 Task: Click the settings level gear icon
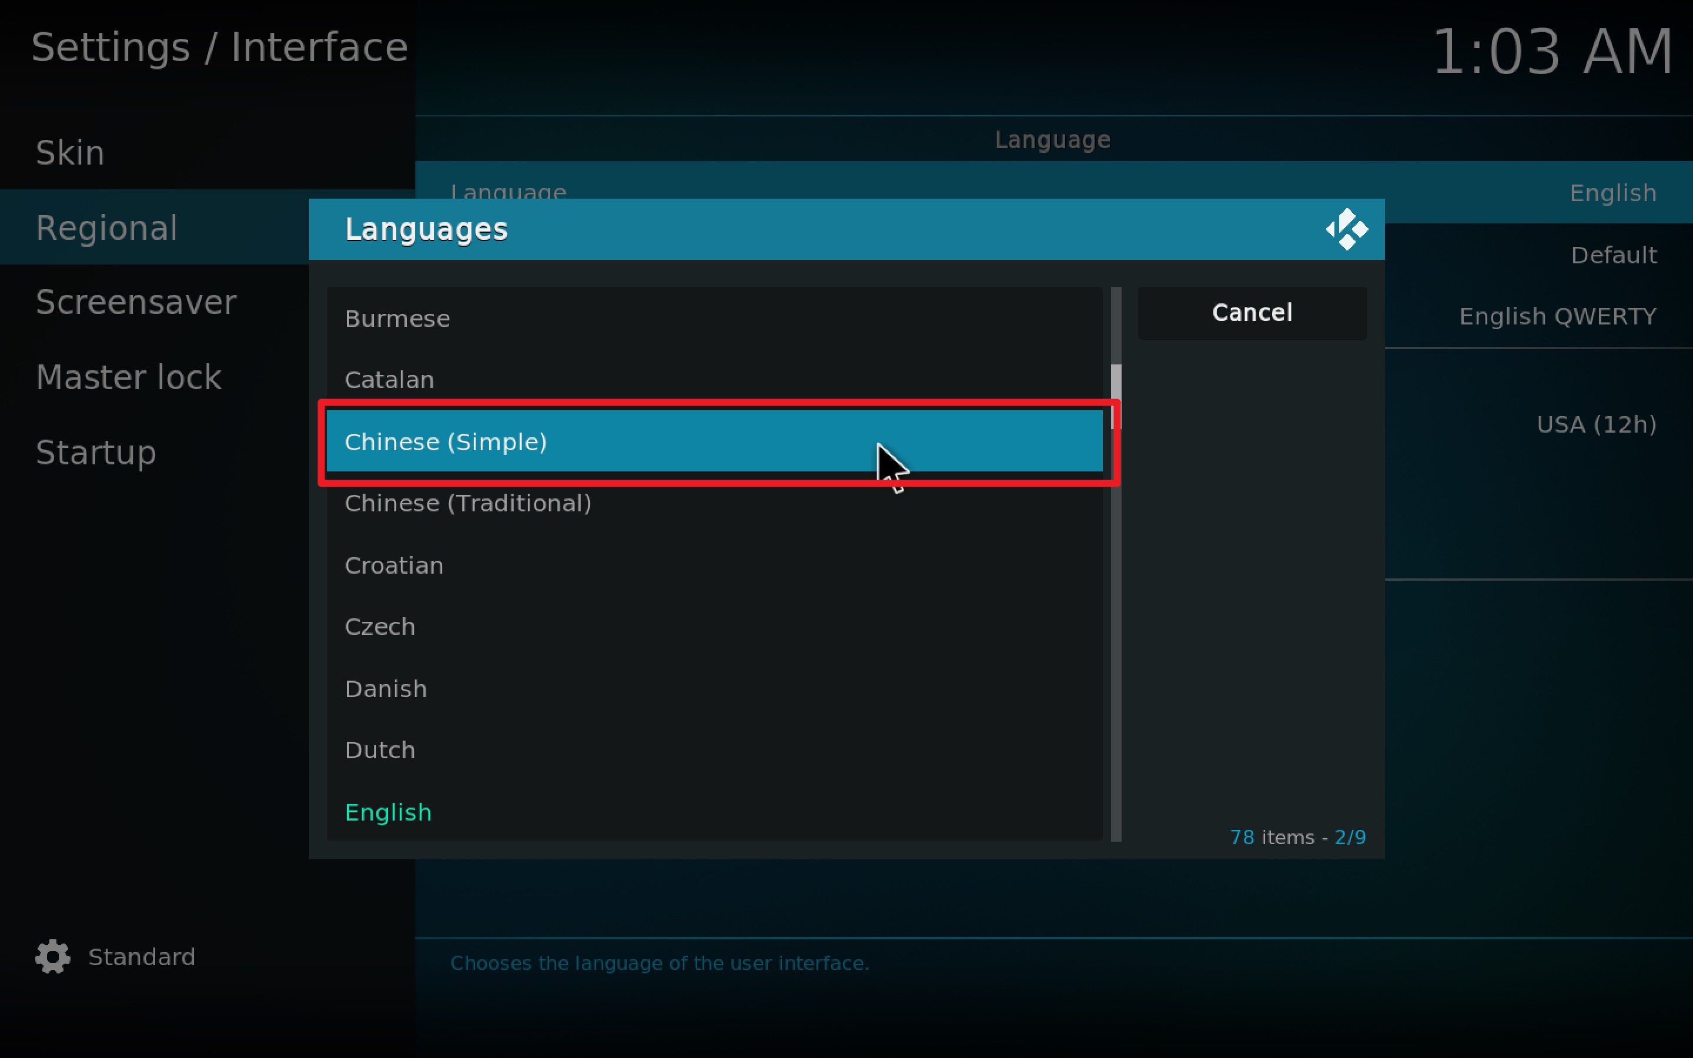tap(53, 956)
